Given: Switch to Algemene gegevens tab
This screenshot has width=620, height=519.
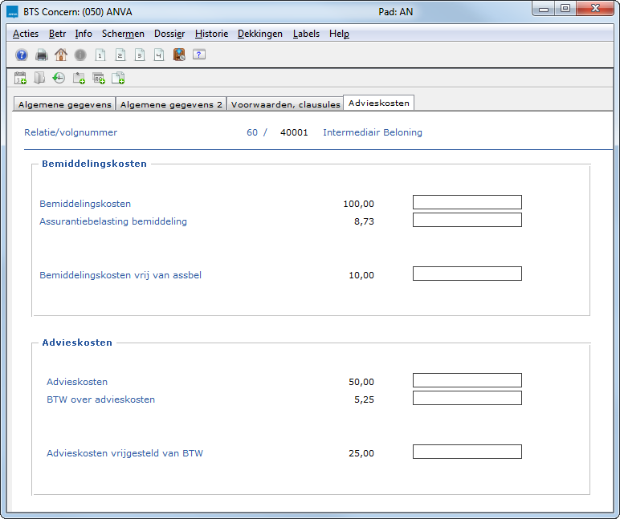Looking at the screenshot, I should click(x=65, y=104).
